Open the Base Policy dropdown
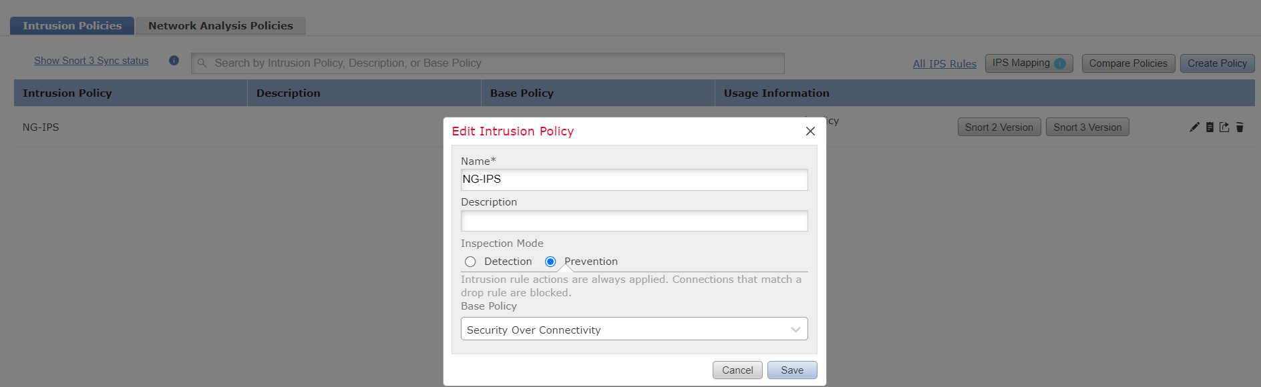The height and width of the screenshot is (387, 1261). click(x=633, y=330)
